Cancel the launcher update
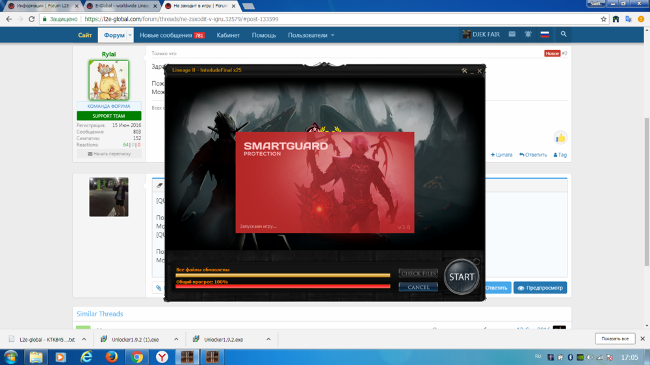650x365 pixels. 418,287
